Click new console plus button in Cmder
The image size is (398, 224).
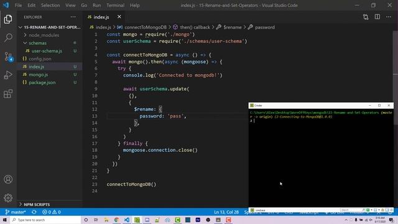click(368, 210)
